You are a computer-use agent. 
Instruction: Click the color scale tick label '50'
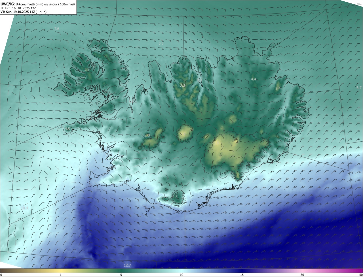point(361,275)
